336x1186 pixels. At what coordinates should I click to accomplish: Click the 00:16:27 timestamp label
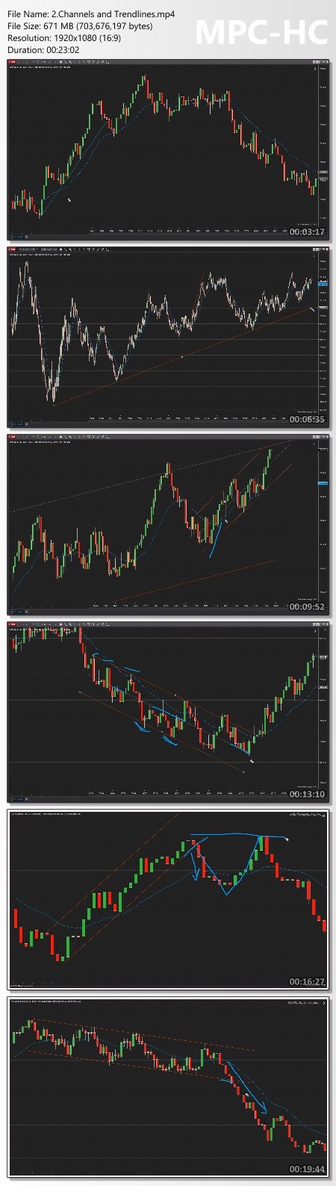tap(308, 981)
